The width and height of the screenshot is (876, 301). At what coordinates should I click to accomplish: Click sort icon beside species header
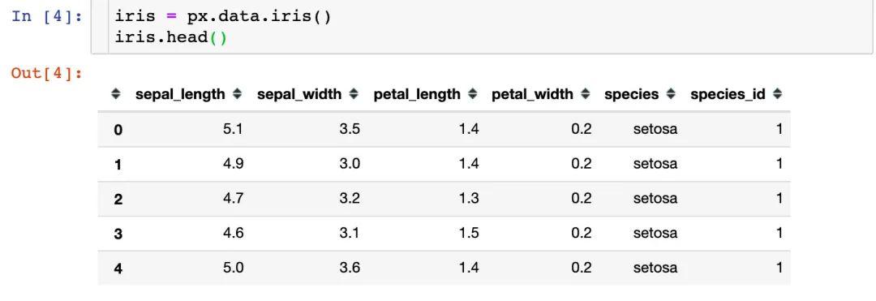click(671, 94)
